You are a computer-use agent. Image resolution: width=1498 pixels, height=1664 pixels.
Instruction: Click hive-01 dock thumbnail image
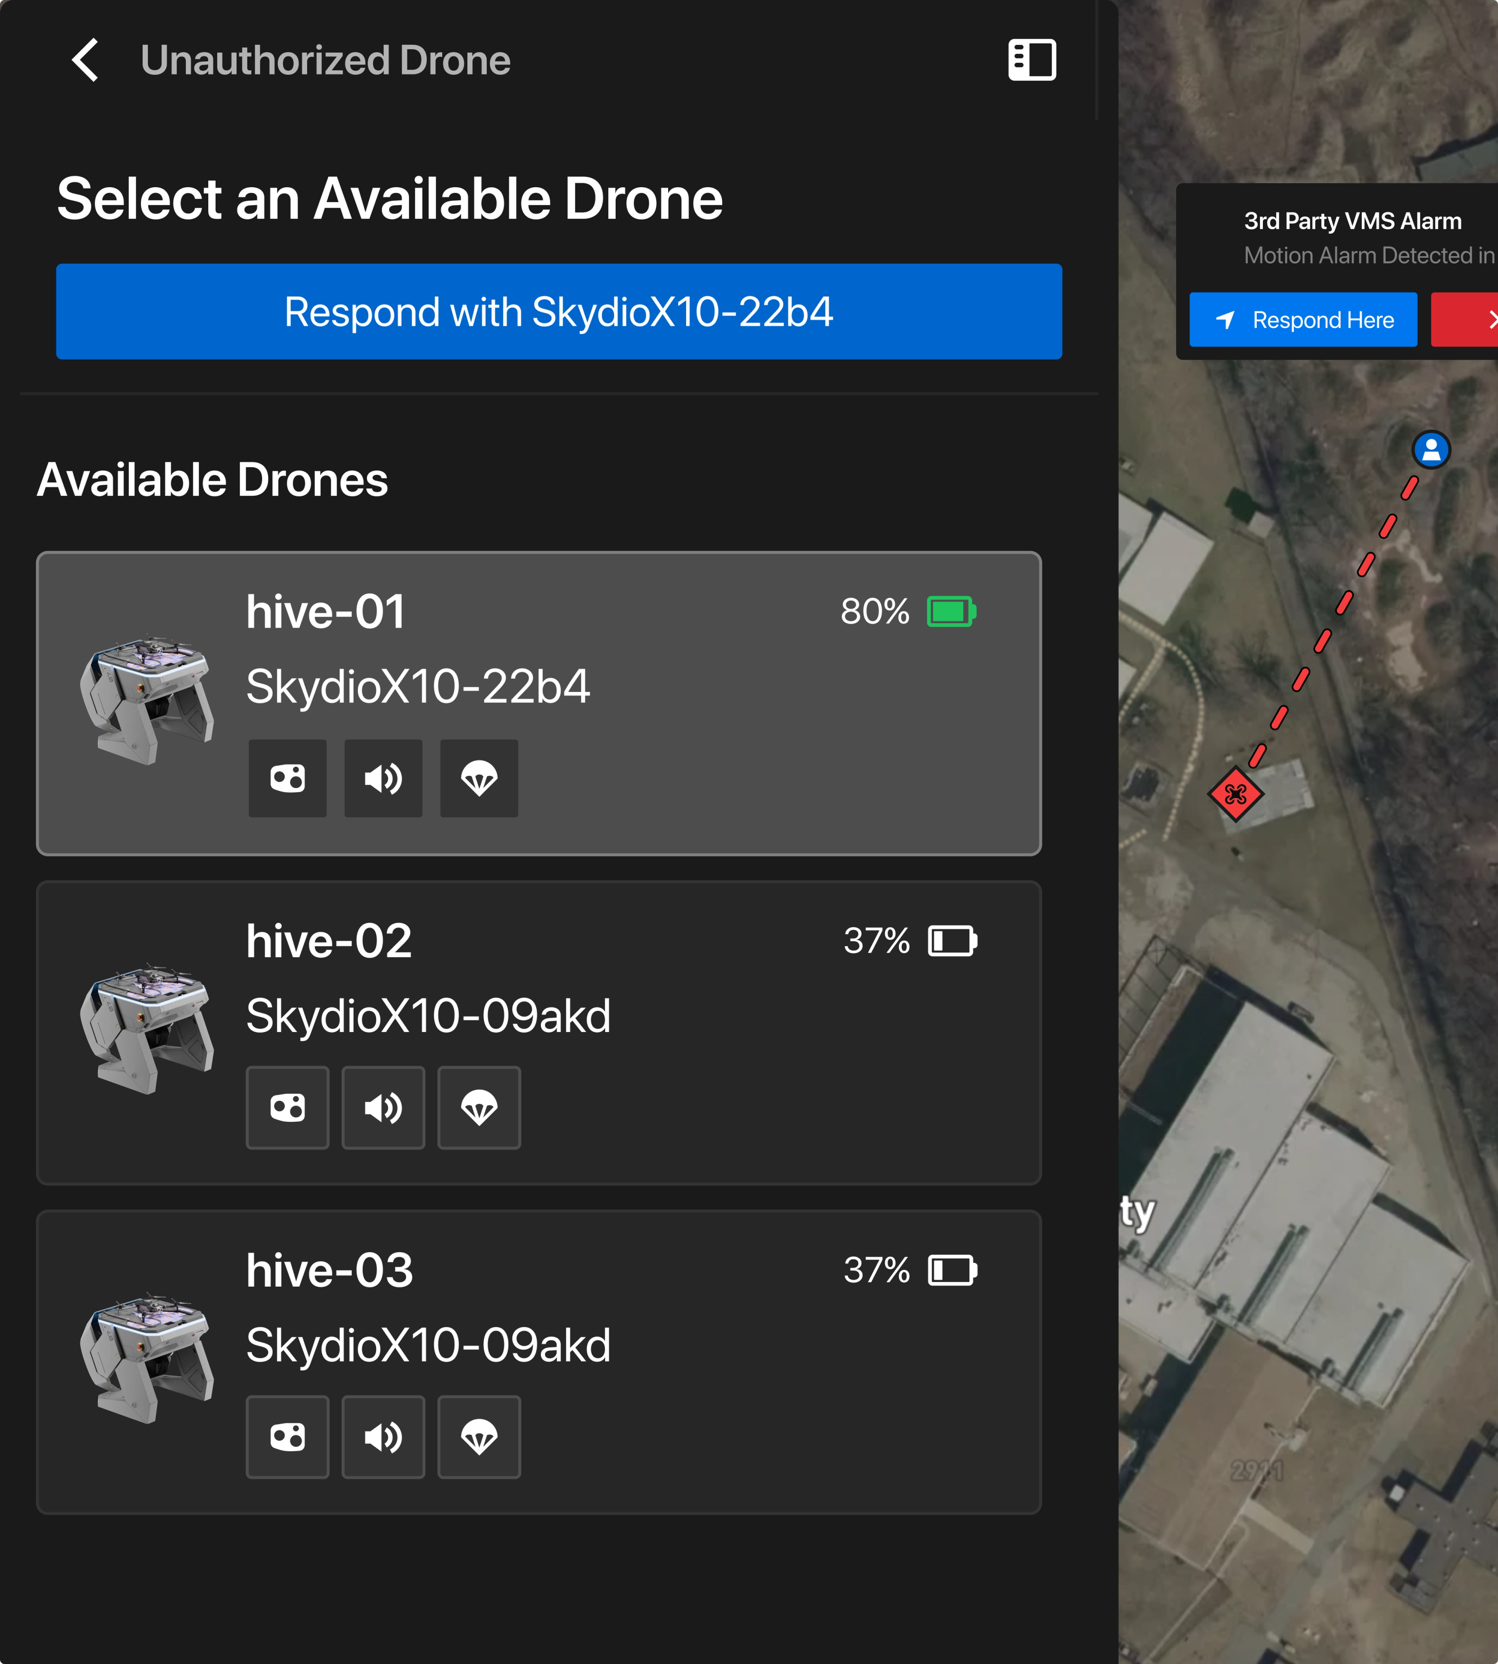click(146, 699)
